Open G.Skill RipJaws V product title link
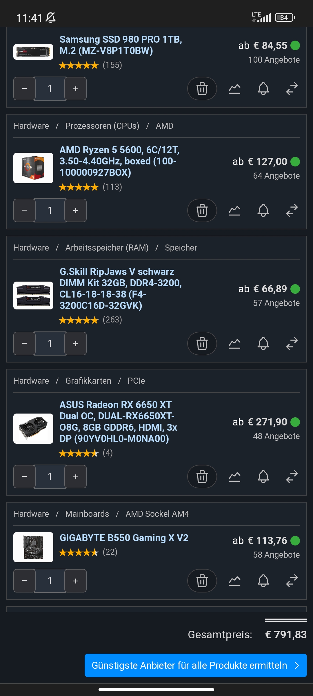The image size is (313, 696). click(x=121, y=289)
